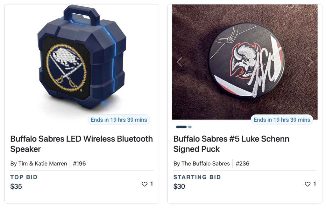Click the left arrow on the puck photo carousel
The height and width of the screenshot is (210, 326).
pyautogui.click(x=180, y=62)
